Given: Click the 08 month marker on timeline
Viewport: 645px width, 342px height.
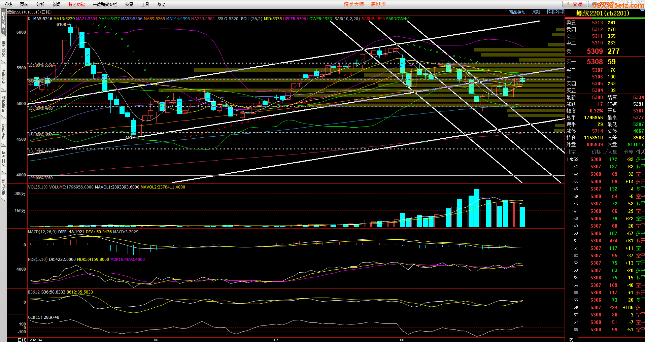Looking at the screenshot, I should click(402, 340).
